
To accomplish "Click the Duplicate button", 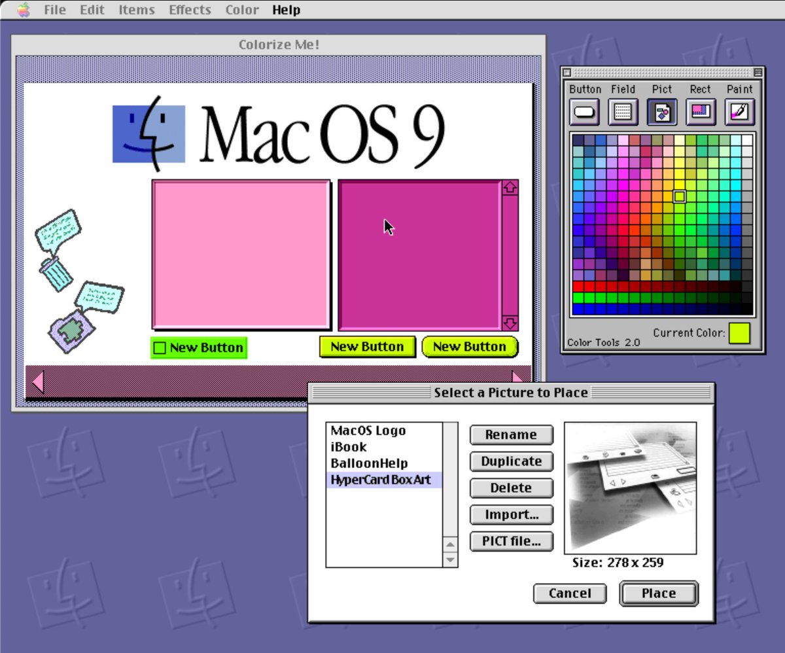I will click(x=511, y=461).
